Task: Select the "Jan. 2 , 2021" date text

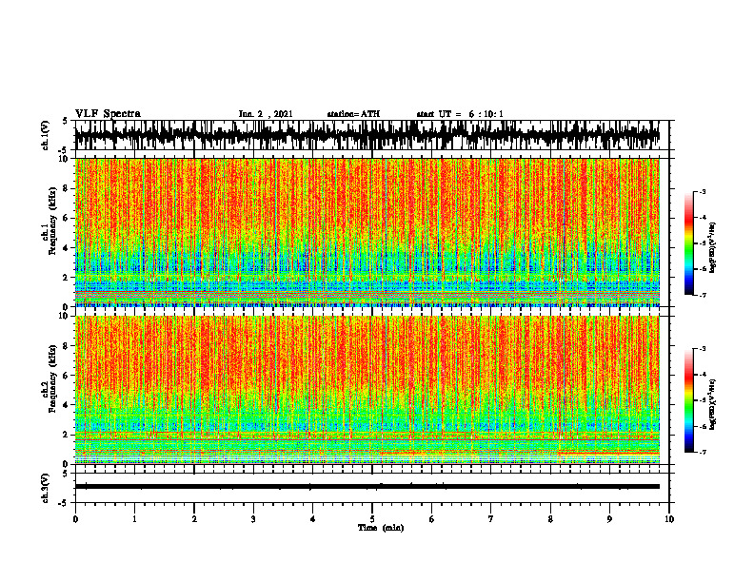Action: [266, 114]
